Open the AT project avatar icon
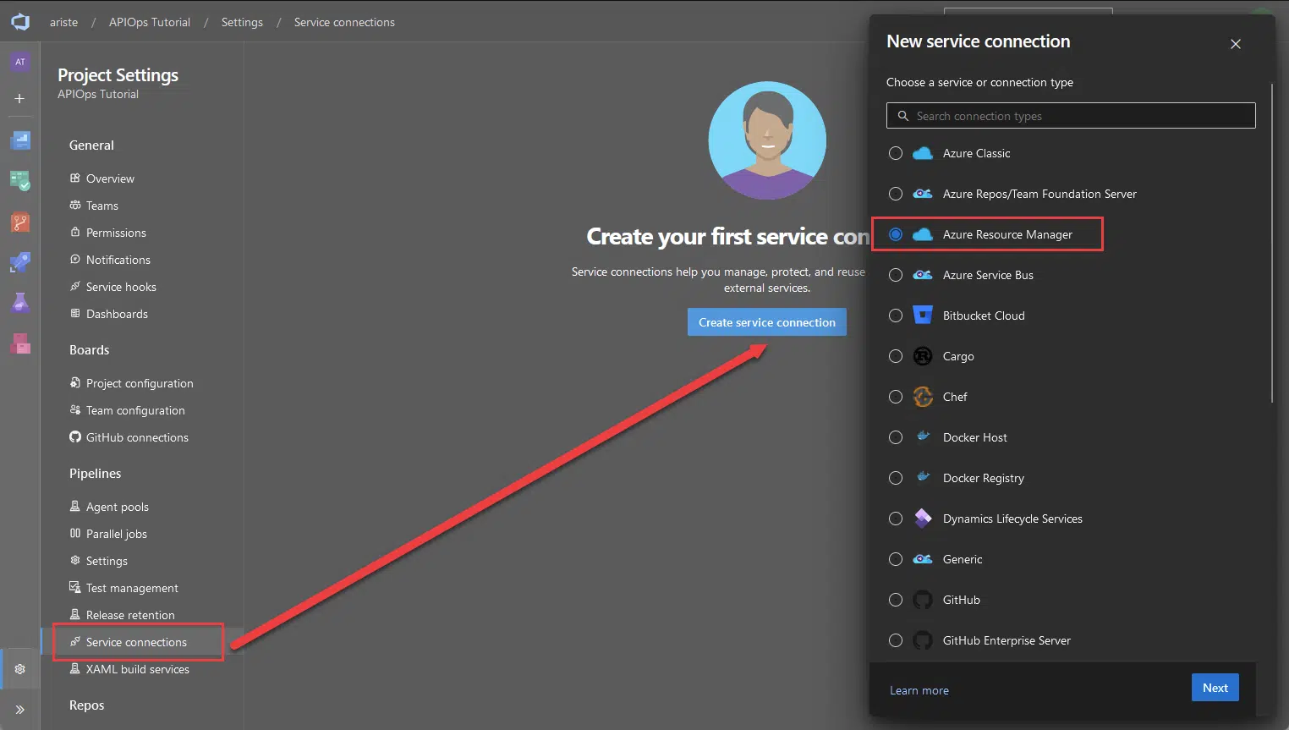1289x730 pixels. click(x=19, y=61)
